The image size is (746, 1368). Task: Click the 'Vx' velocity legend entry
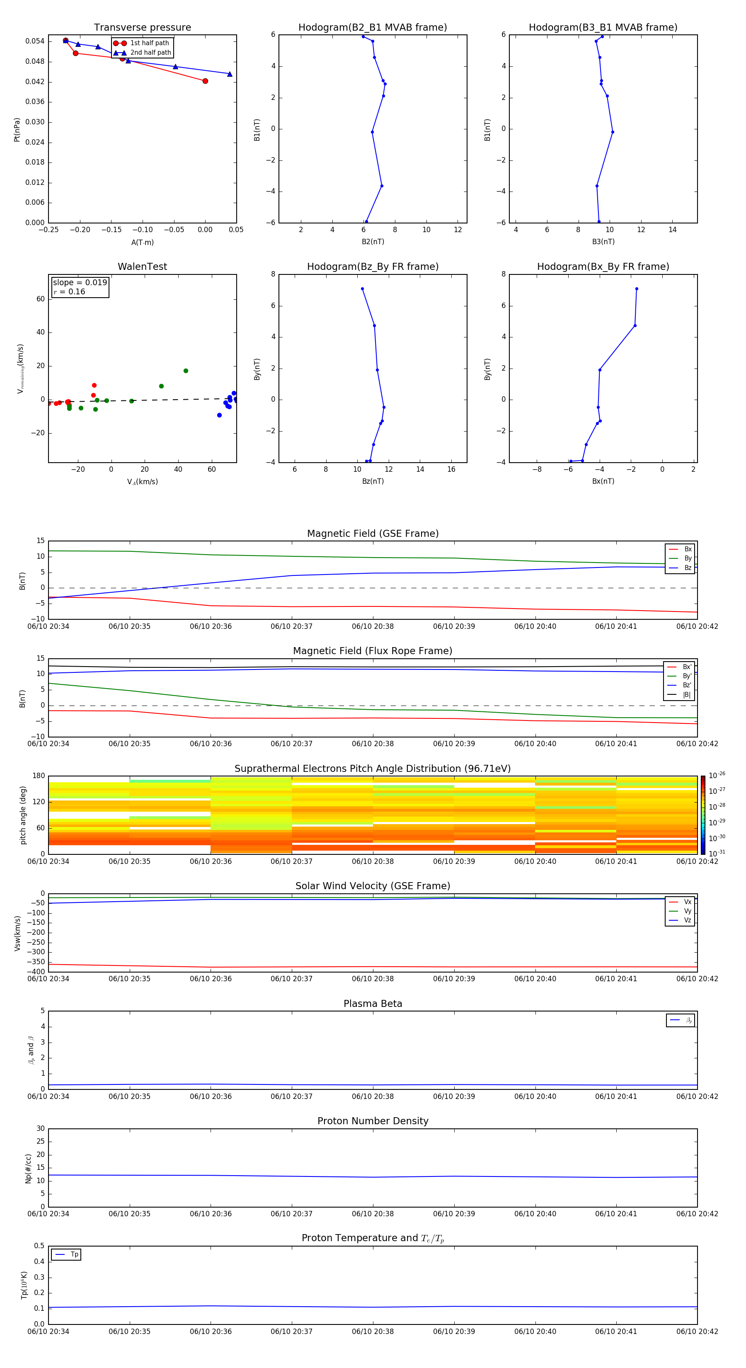681,902
